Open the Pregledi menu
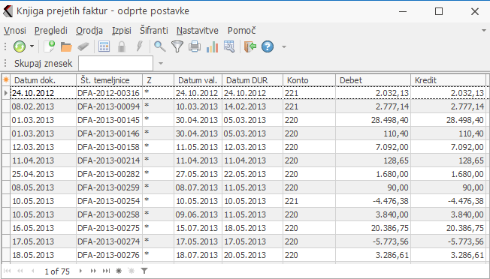The height and width of the screenshot is (279, 490). (51, 31)
